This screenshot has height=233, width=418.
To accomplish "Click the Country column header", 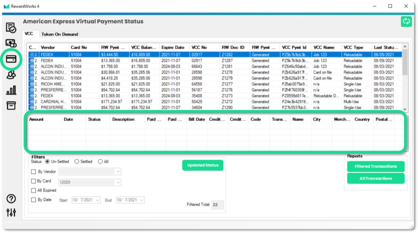I will [362, 119].
